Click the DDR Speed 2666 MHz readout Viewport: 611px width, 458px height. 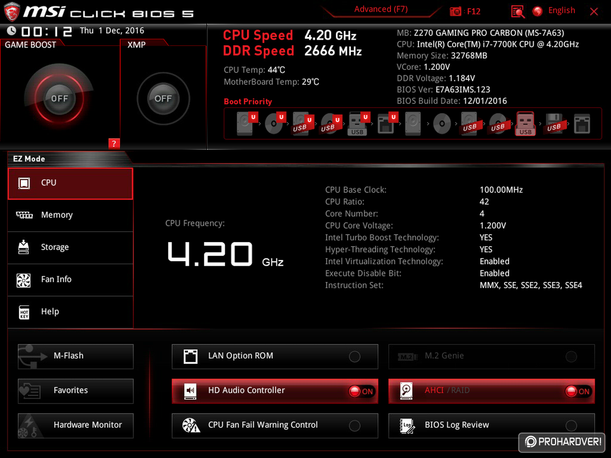point(292,51)
